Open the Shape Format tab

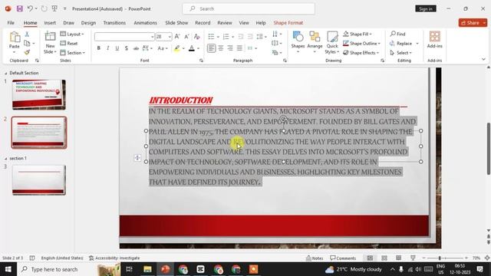point(288,23)
